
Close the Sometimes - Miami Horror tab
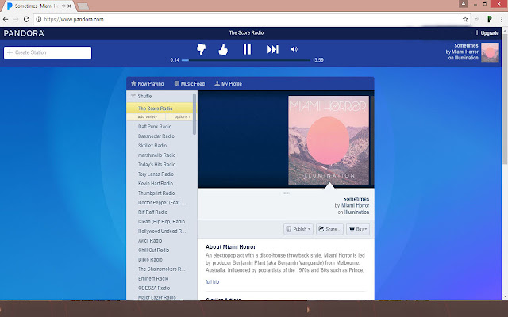click(69, 6)
